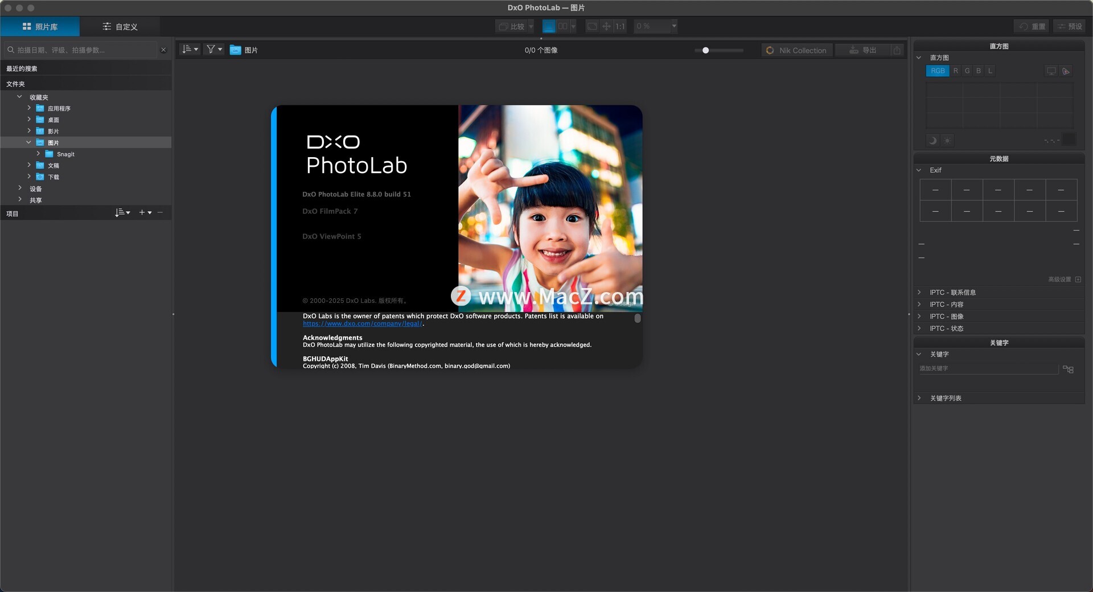Select the 影片 folder icon

(x=40, y=131)
